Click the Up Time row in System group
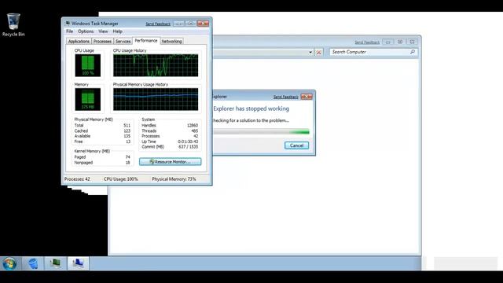Screen dimensions: 503x283 click(170, 141)
